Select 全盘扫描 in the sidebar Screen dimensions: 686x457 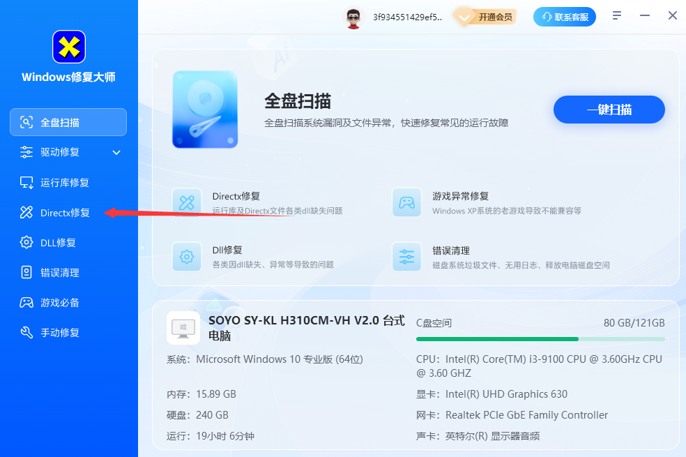click(68, 122)
